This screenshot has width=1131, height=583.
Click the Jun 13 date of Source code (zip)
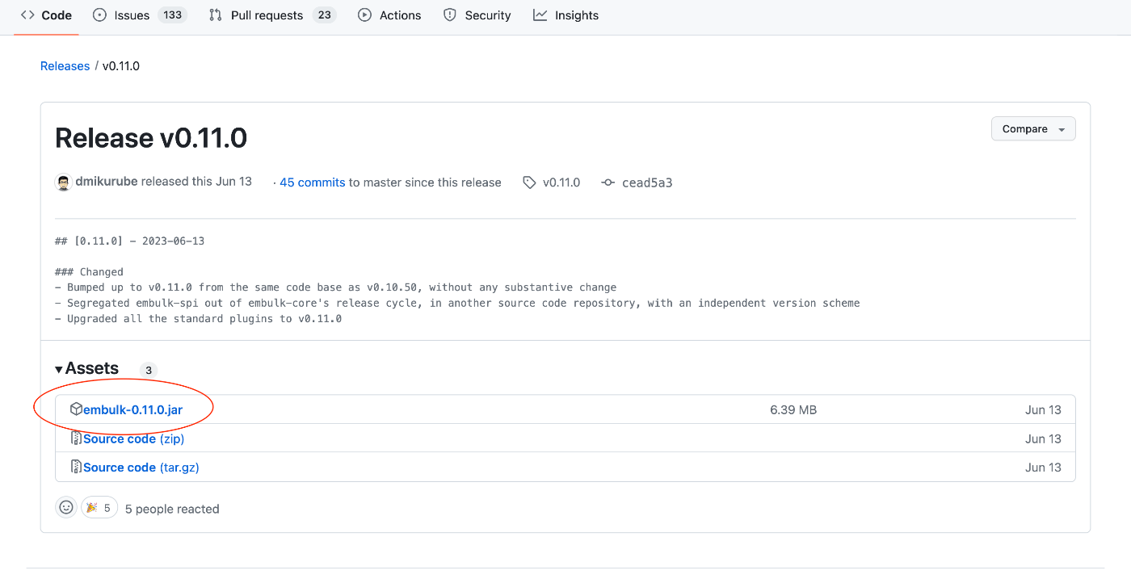[1043, 439]
